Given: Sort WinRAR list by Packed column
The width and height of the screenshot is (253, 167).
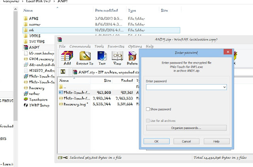Looking at the screenshot, I should tap(127, 80).
